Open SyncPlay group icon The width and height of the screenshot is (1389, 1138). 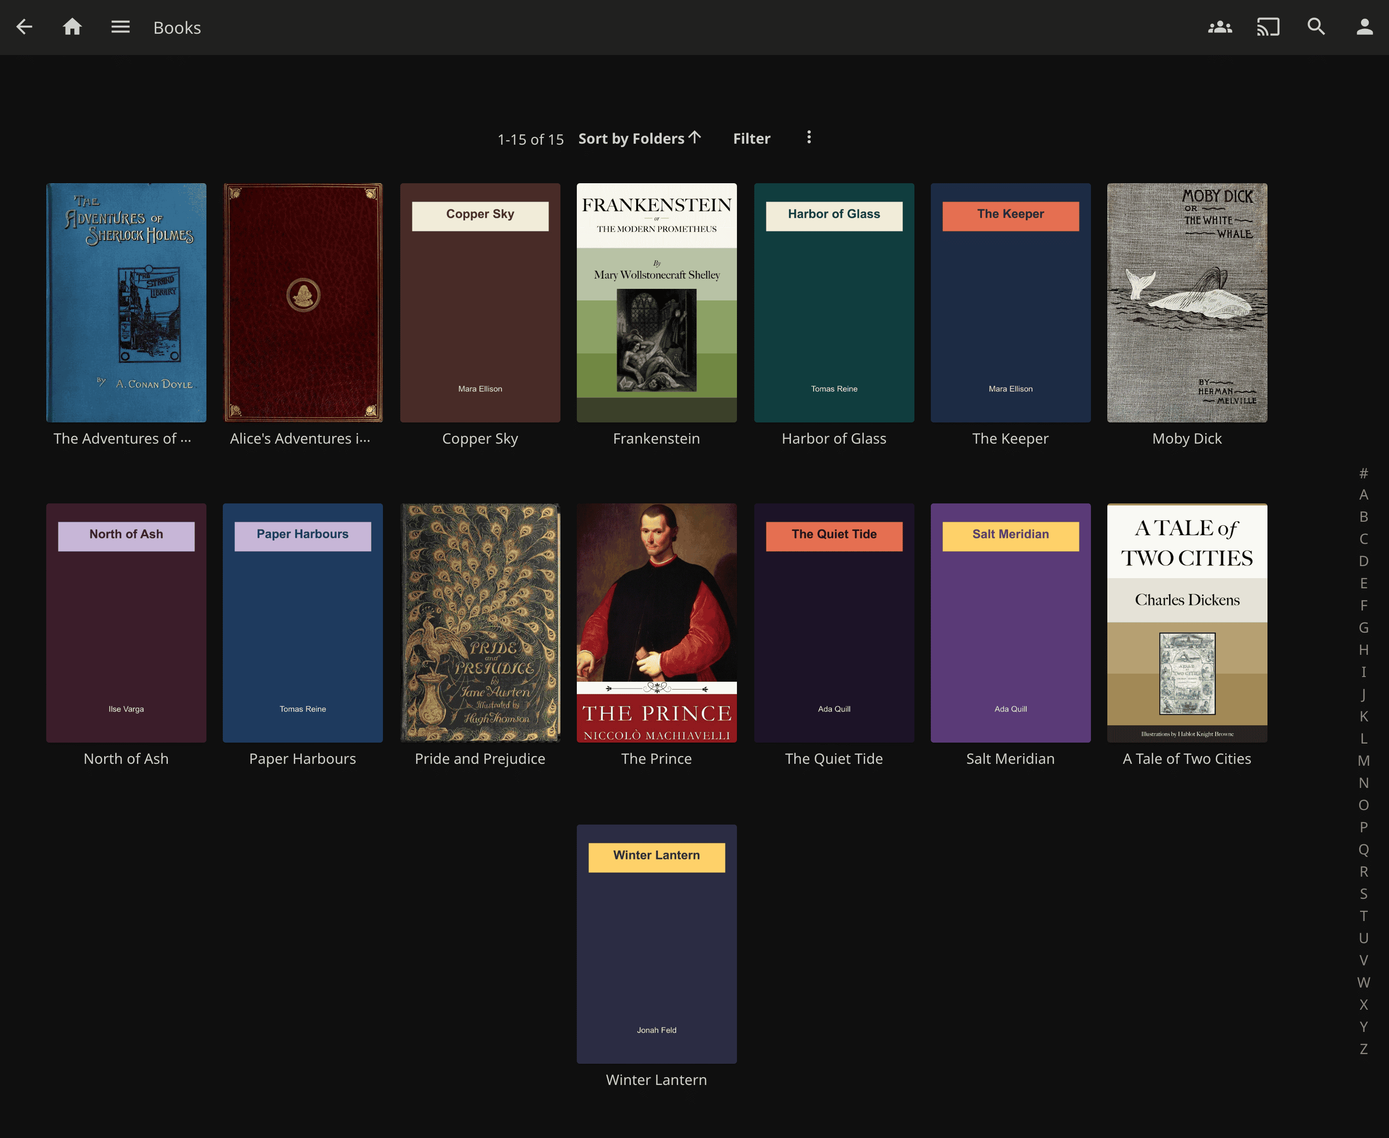click(1220, 27)
